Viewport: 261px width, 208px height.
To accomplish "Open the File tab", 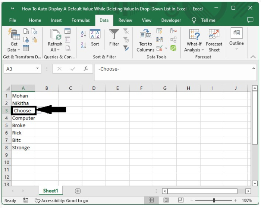I will click(x=13, y=20).
